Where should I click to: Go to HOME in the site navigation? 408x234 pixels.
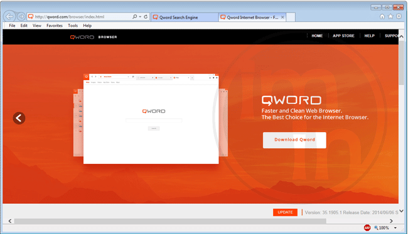pos(317,36)
